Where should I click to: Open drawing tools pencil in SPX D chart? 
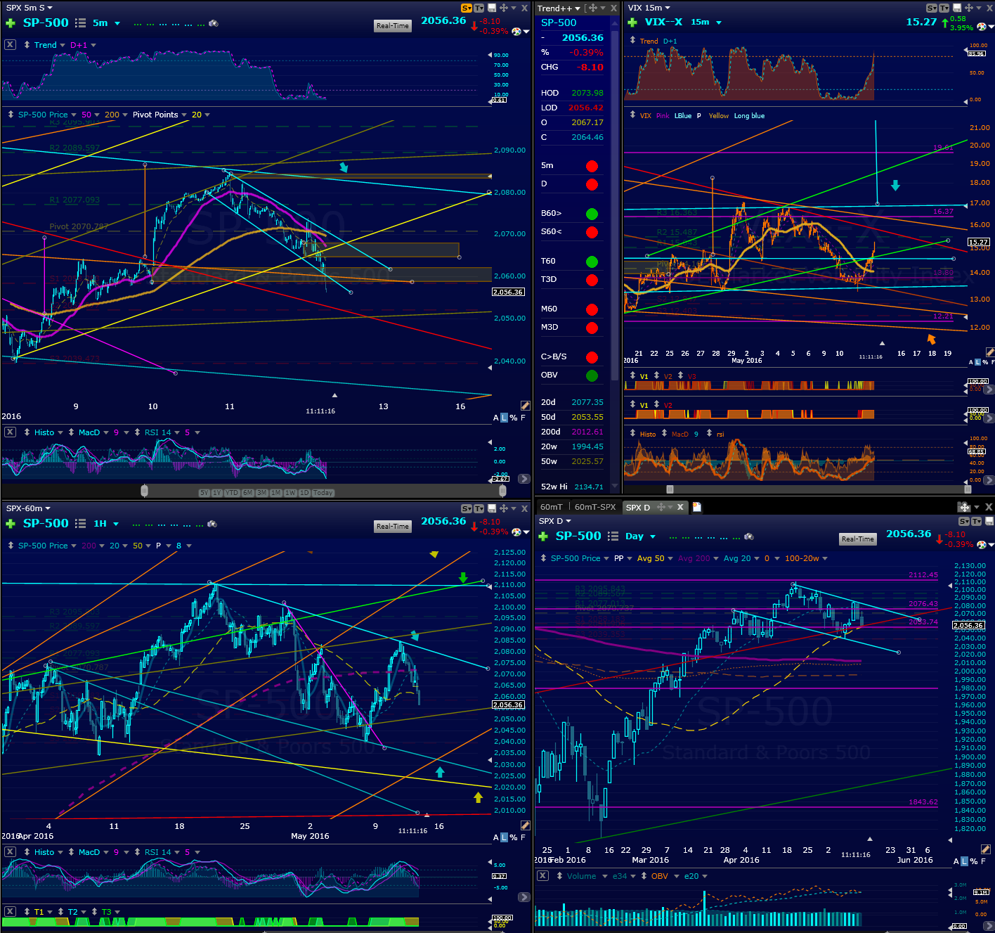[x=986, y=849]
